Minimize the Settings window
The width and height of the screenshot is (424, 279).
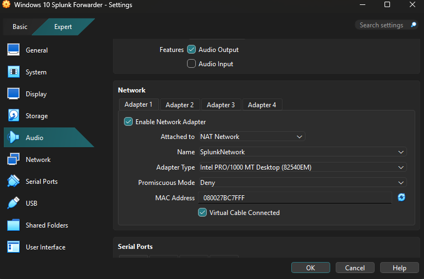(363, 4)
